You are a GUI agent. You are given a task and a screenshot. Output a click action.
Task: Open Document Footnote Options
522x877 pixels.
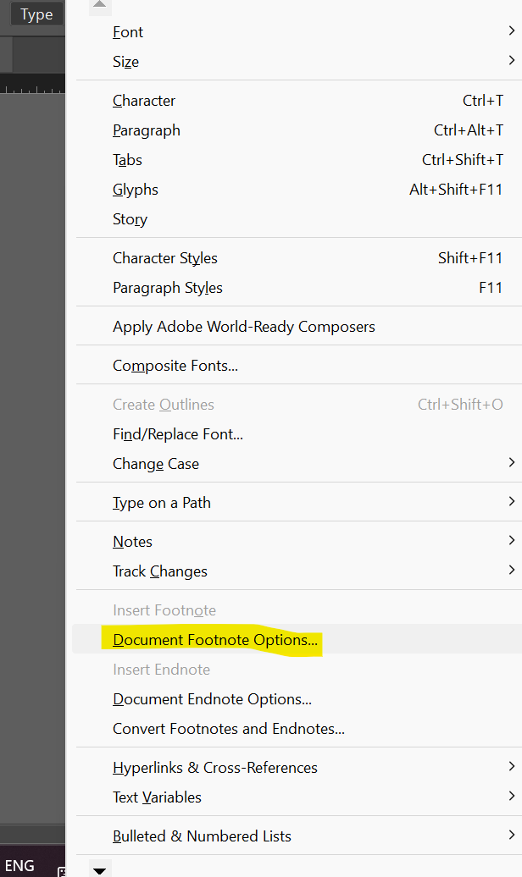215,640
